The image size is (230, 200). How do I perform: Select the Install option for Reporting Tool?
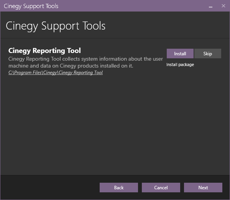[x=180, y=54]
